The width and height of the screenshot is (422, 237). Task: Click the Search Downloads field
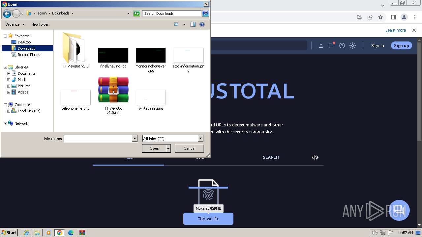click(172, 13)
